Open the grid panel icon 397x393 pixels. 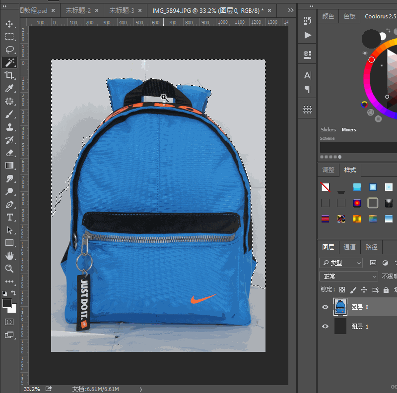click(307, 110)
